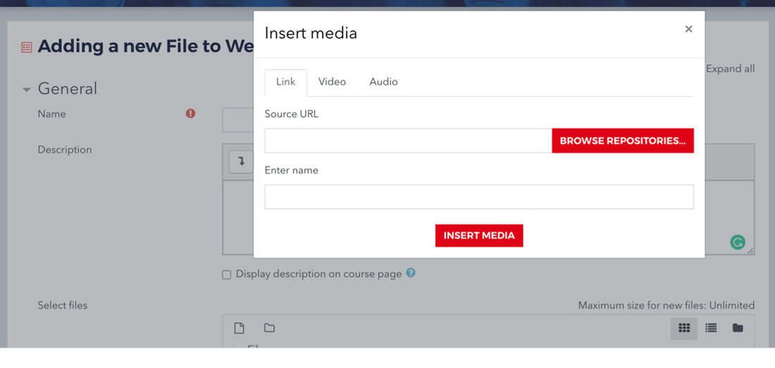Click the Expand all link
The height and width of the screenshot is (368, 775).
(x=730, y=69)
